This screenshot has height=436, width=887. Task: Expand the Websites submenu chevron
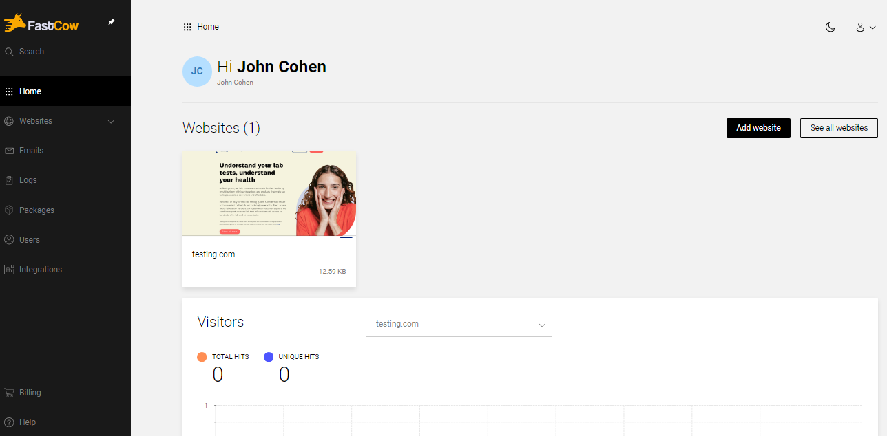[x=112, y=122]
